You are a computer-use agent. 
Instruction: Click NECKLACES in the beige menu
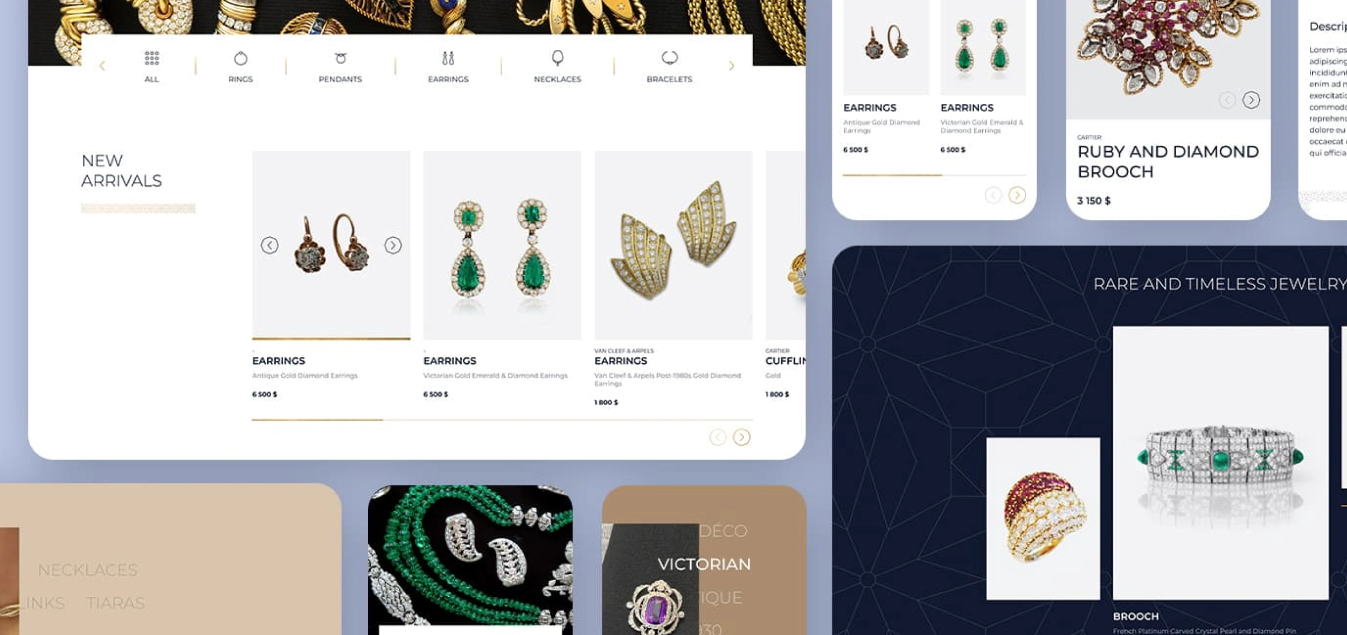[87, 570]
